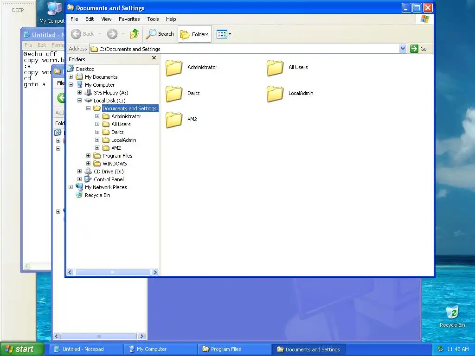475x356 pixels.
Task: Switch to Untitled - Notepad taskbar button
Action: point(86,350)
